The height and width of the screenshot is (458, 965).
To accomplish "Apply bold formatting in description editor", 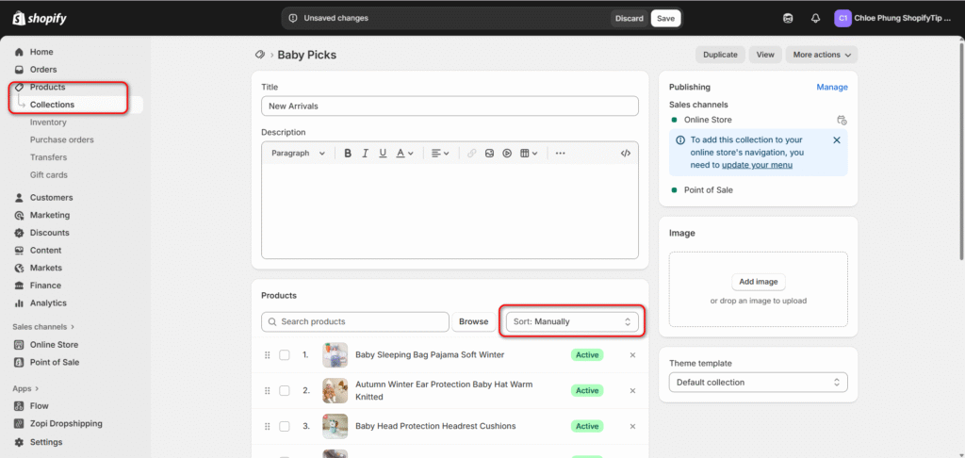I will pyautogui.click(x=348, y=153).
